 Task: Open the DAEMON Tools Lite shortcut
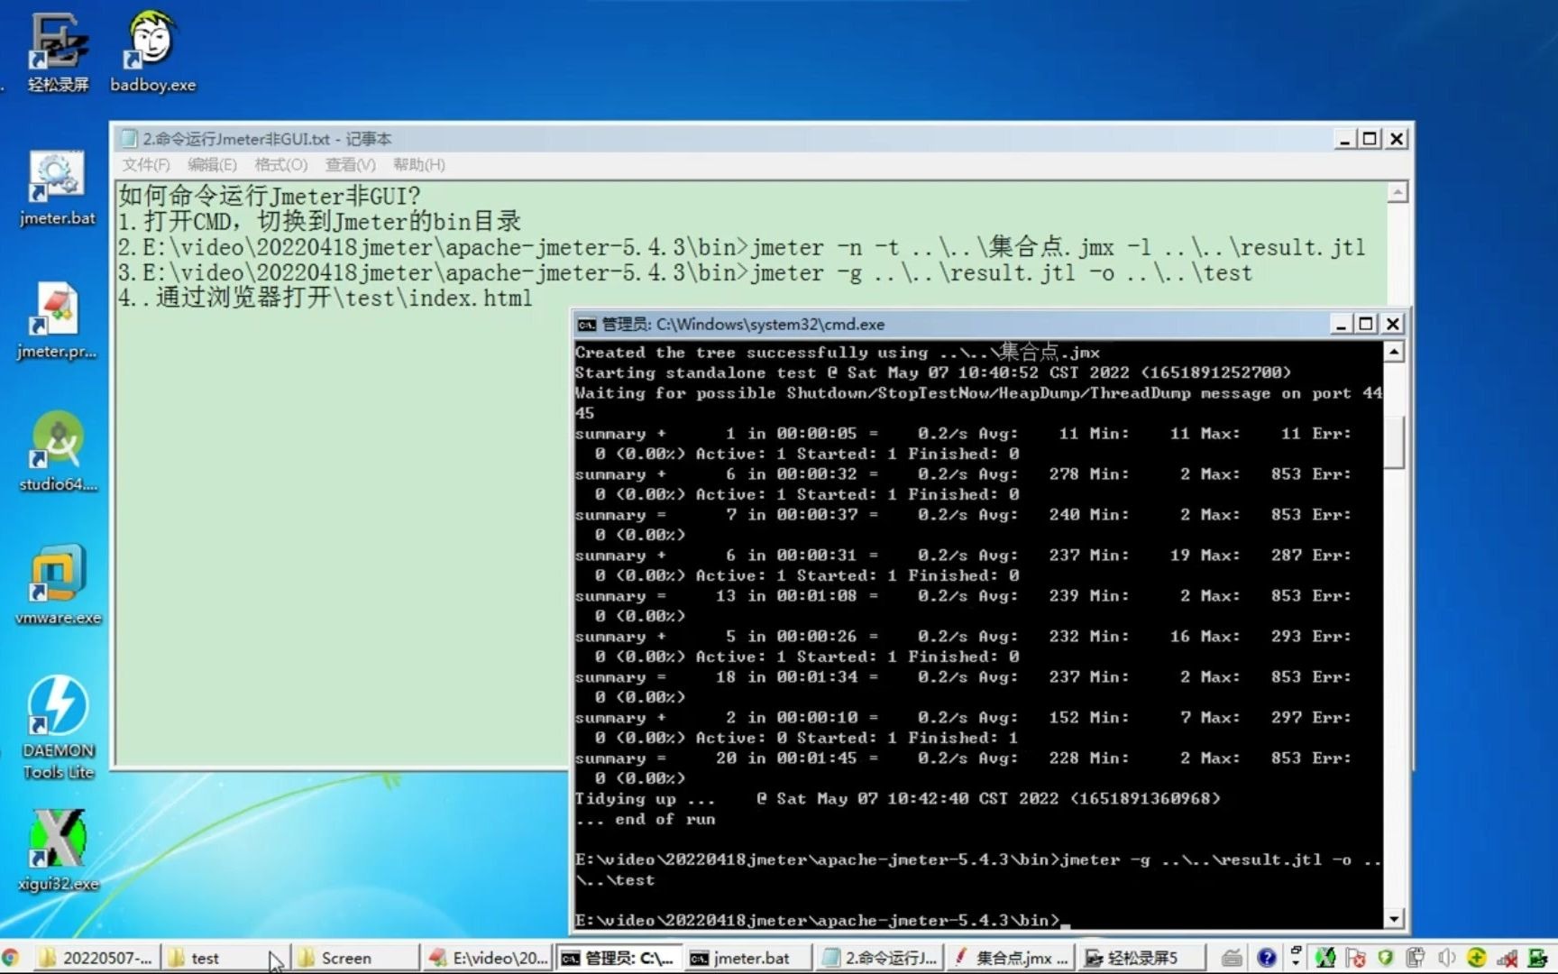pos(58,729)
